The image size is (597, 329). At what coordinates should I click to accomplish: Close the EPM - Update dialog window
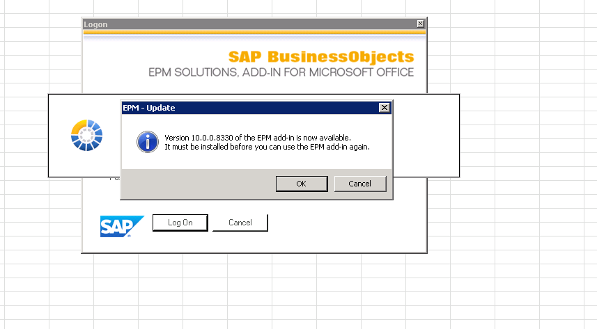(x=385, y=108)
